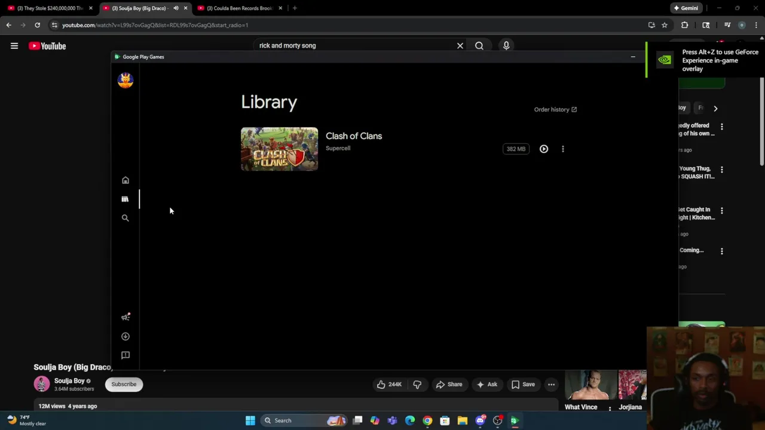The image size is (765, 430).
Task: Subscribe to Soulja Boy channel
Action: point(124,384)
